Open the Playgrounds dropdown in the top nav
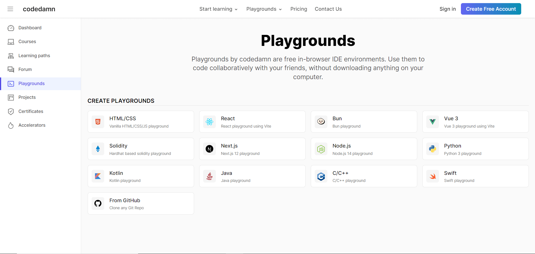 264,9
